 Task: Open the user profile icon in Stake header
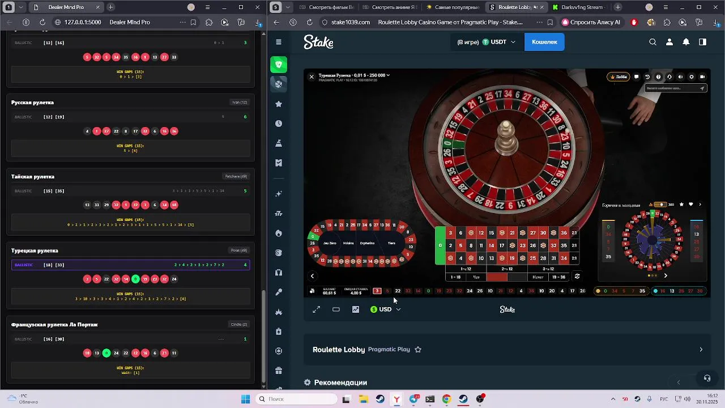(669, 42)
